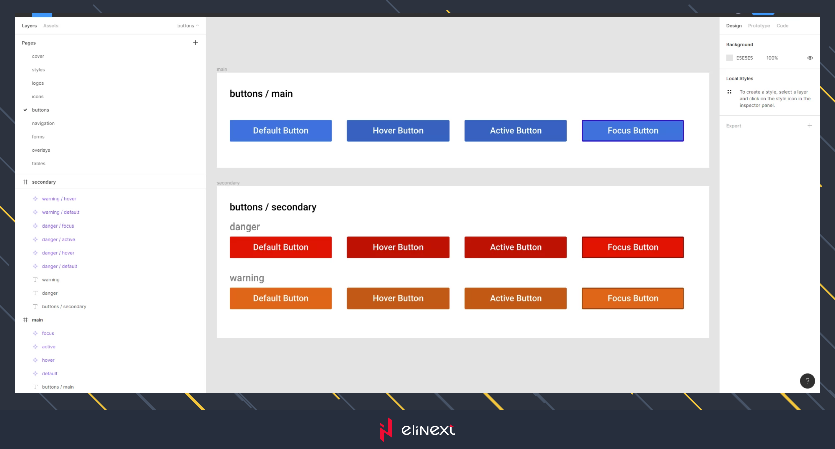Image resolution: width=835 pixels, height=449 pixels.
Task: Click the Export plus icon
Action: click(x=809, y=126)
